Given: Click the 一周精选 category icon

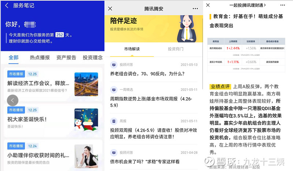Looking at the screenshot, I should click(114, 90).
